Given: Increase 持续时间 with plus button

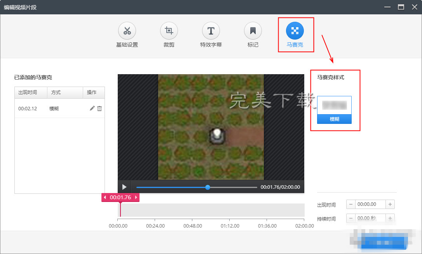Looking at the screenshot, I should tap(390, 218).
